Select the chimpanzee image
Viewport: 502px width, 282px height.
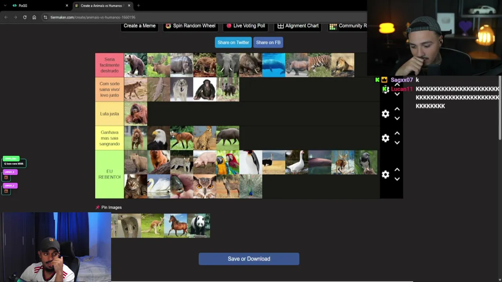[205, 89]
